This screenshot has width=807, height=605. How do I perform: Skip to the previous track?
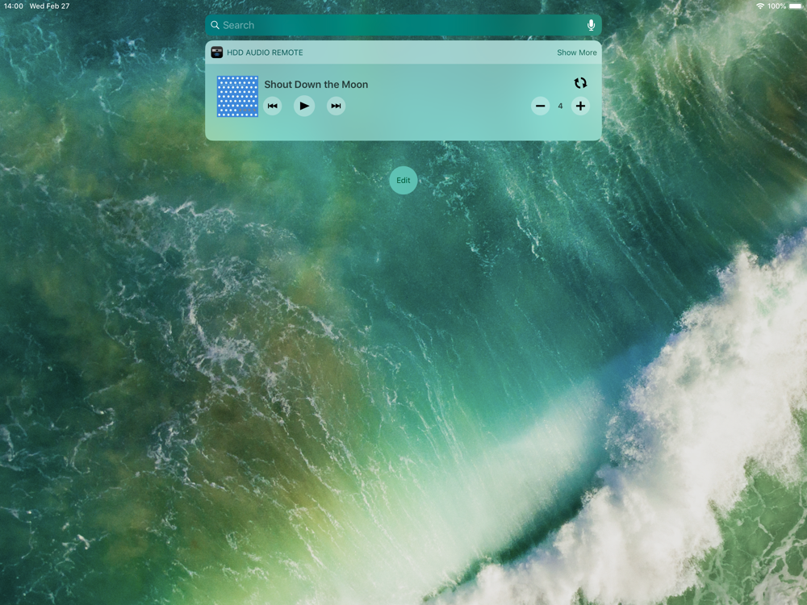coord(272,106)
